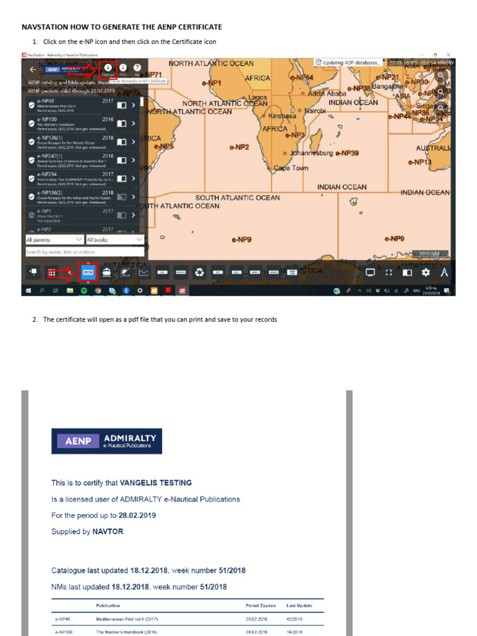Click the publication list scrollbar thumb
This screenshot has height=636, width=477.
tap(142, 101)
